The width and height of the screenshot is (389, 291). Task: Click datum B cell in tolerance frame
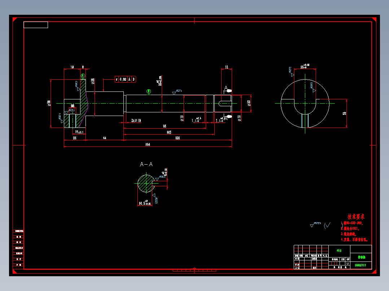[134, 79]
